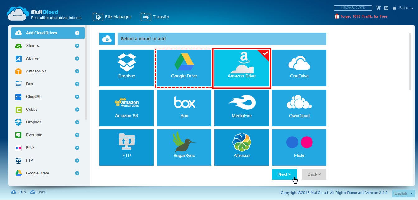Viewport: 418px width, 200px height.
Task: Click the main panel vertical scrollbar
Action: [410, 61]
